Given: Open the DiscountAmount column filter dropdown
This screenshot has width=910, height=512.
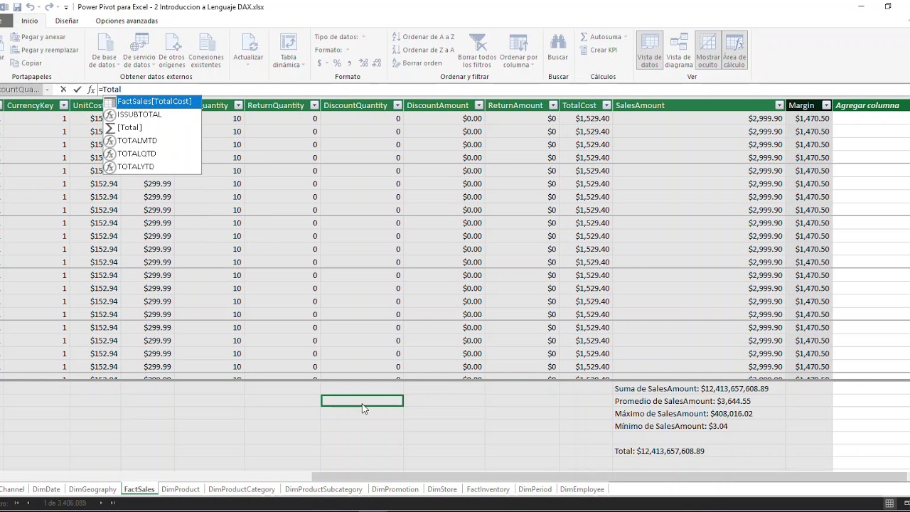Looking at the screenshot, I should click(478, 105).
